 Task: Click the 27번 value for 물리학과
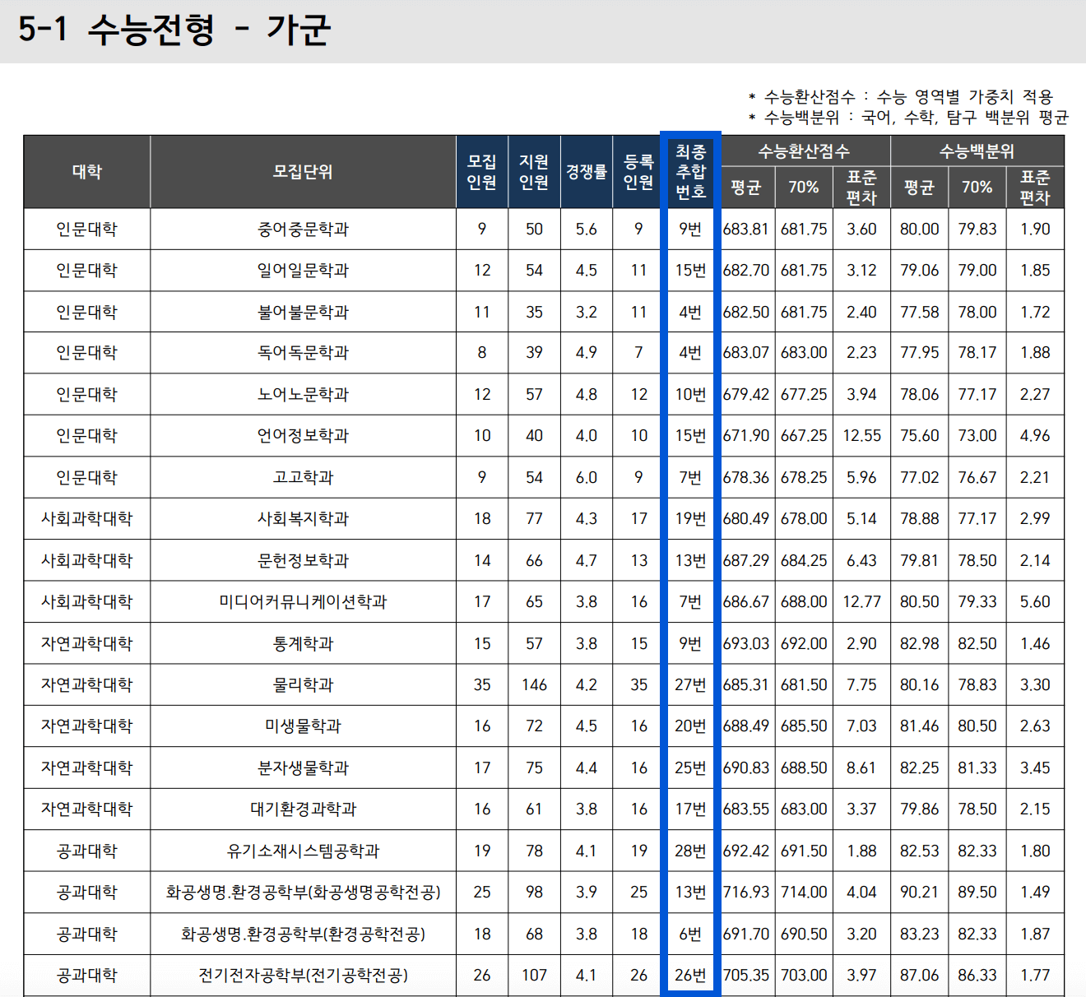point(690,684)
